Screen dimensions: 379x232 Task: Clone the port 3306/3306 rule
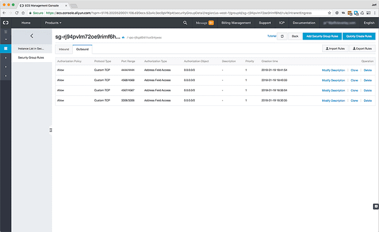(354, 101)
